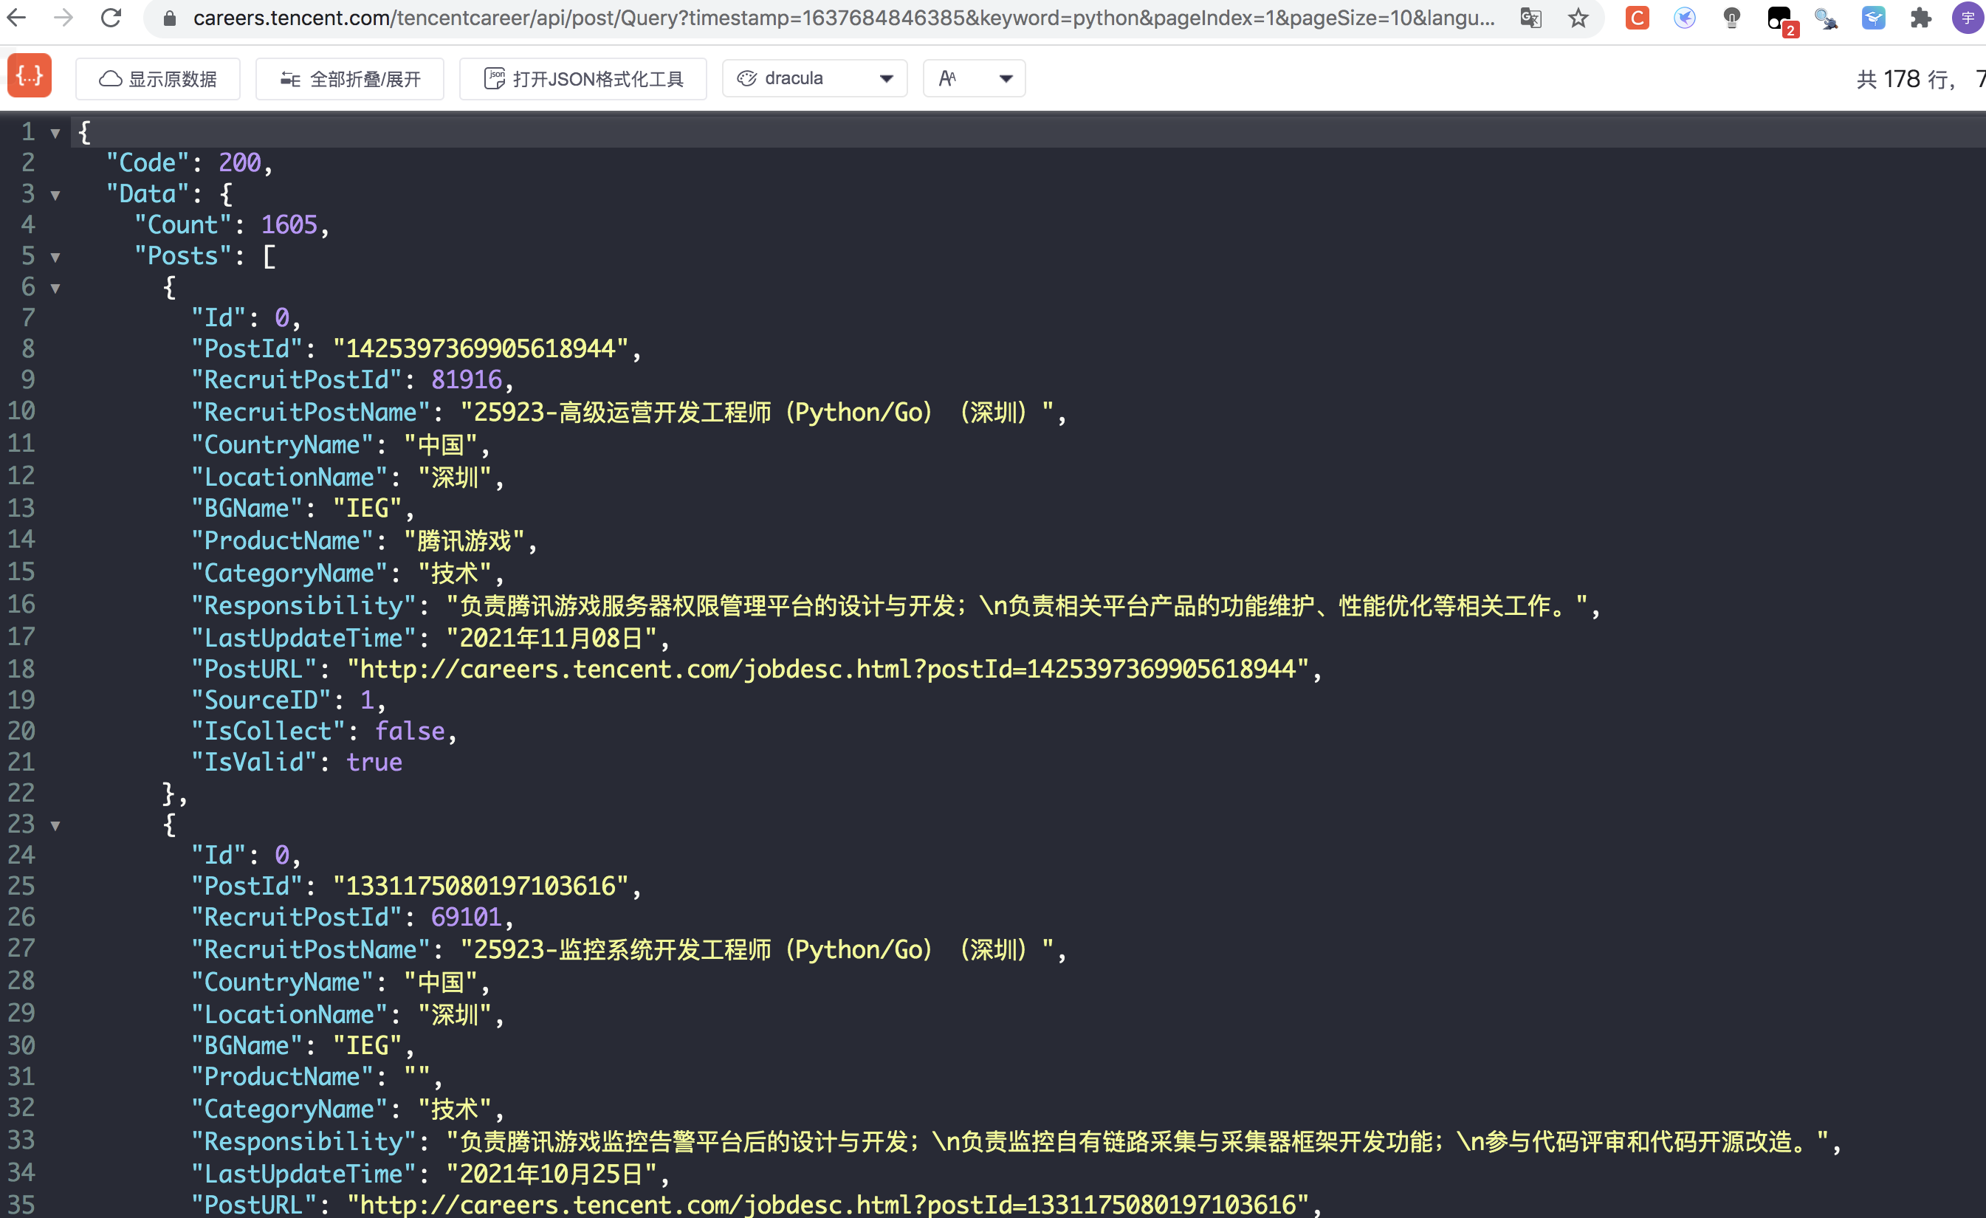Collapse the second post object on line 23
1986x1218 pixels.
coord(55,825)
